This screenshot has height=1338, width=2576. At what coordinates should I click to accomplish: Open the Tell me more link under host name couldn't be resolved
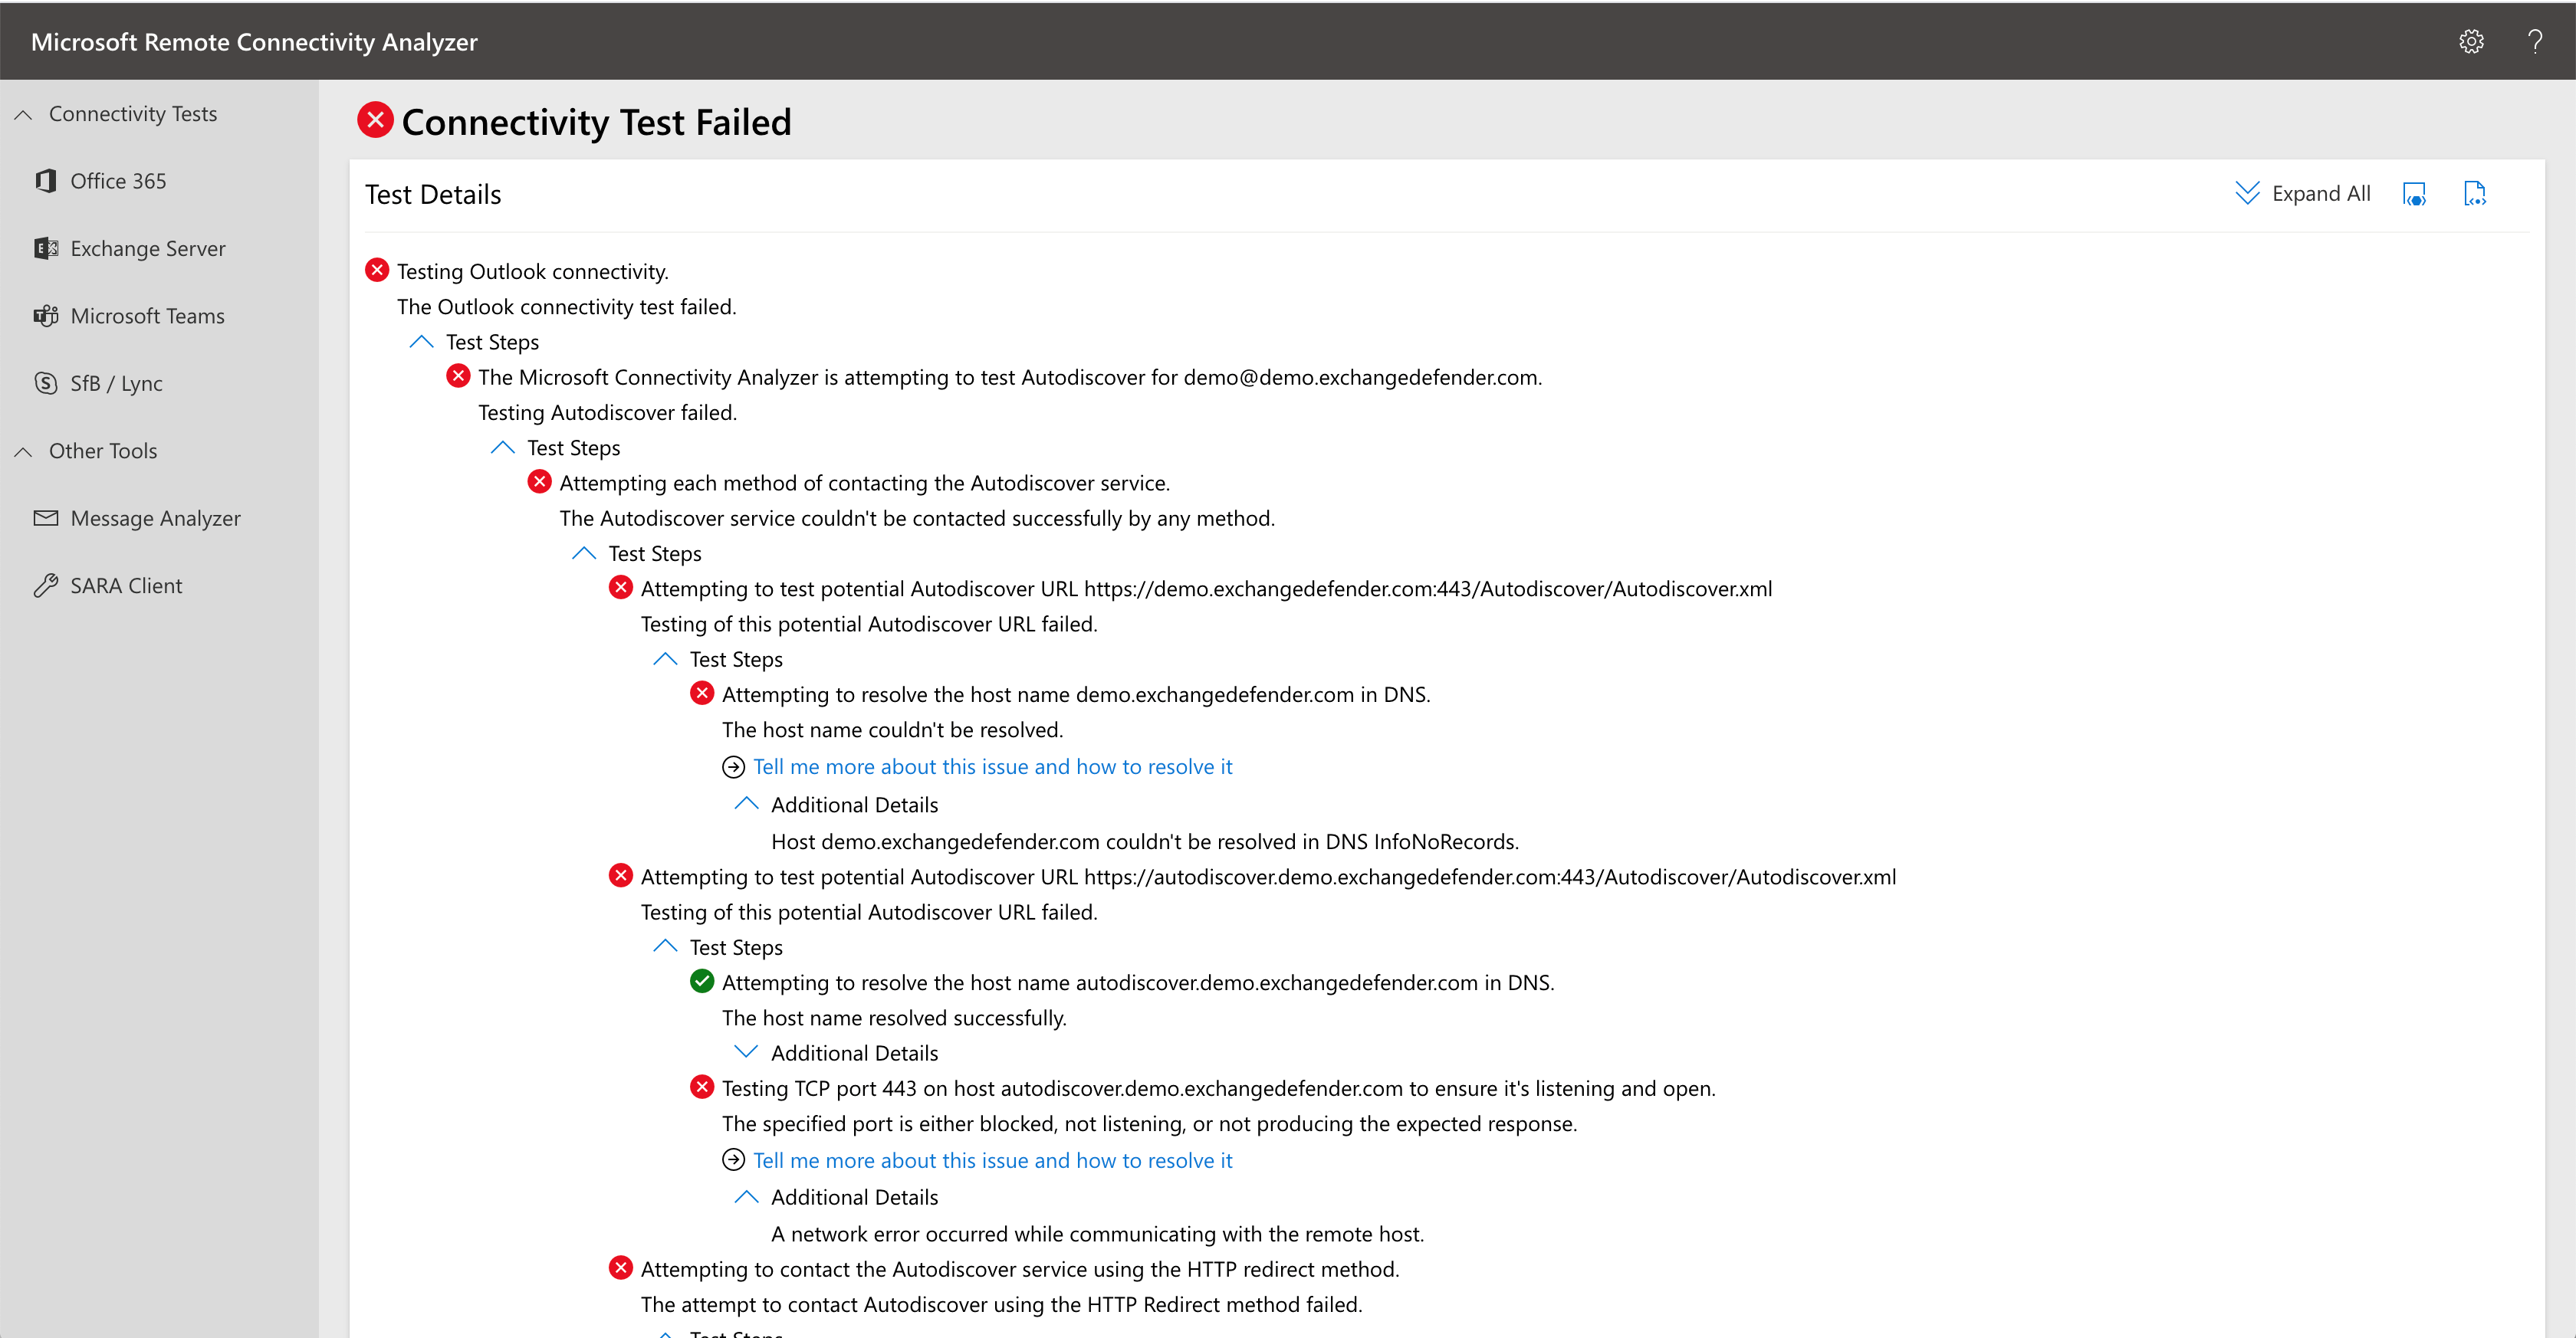pos(992,766)
